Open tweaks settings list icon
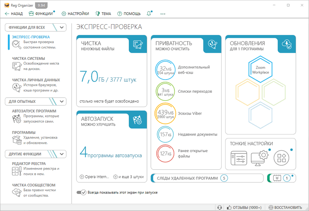 [239, 158]
